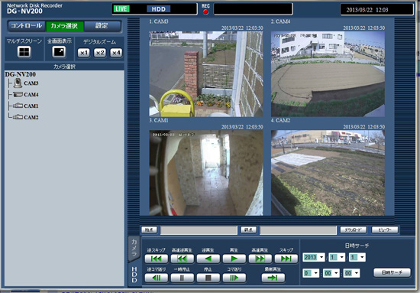Click the multiscreen four-pane grid icon

(24, 52)
